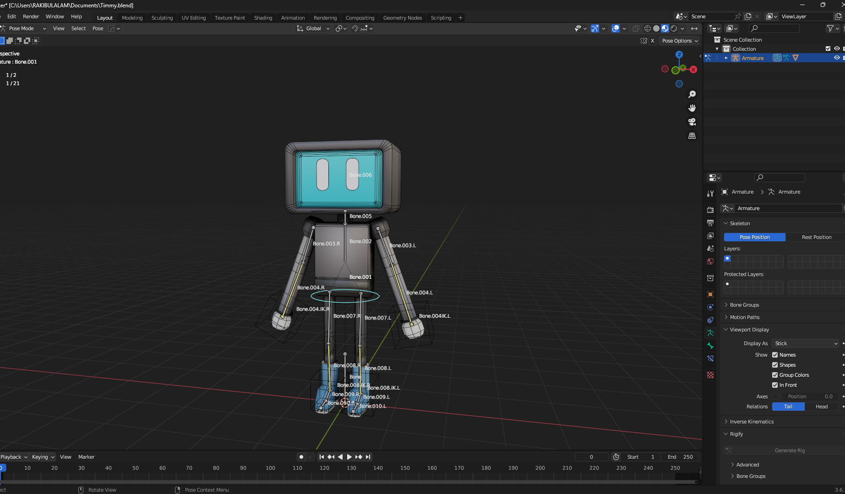This screenshot has height=494, width=845.
Task: Open the Tool properties tab icon
Action: 710,194
